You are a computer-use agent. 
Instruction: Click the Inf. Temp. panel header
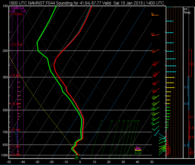pos(187,11)
